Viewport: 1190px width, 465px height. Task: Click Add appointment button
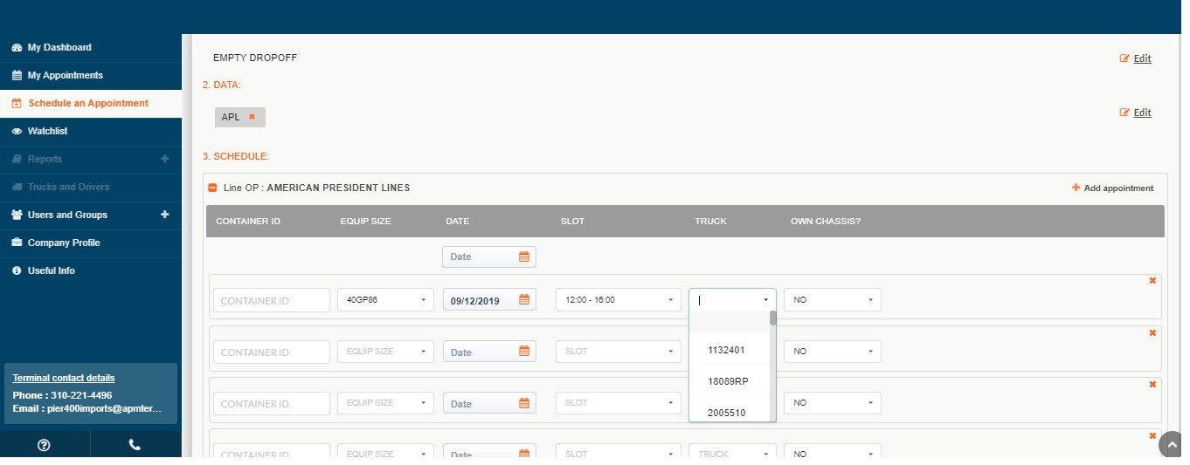click(1112, 188)
